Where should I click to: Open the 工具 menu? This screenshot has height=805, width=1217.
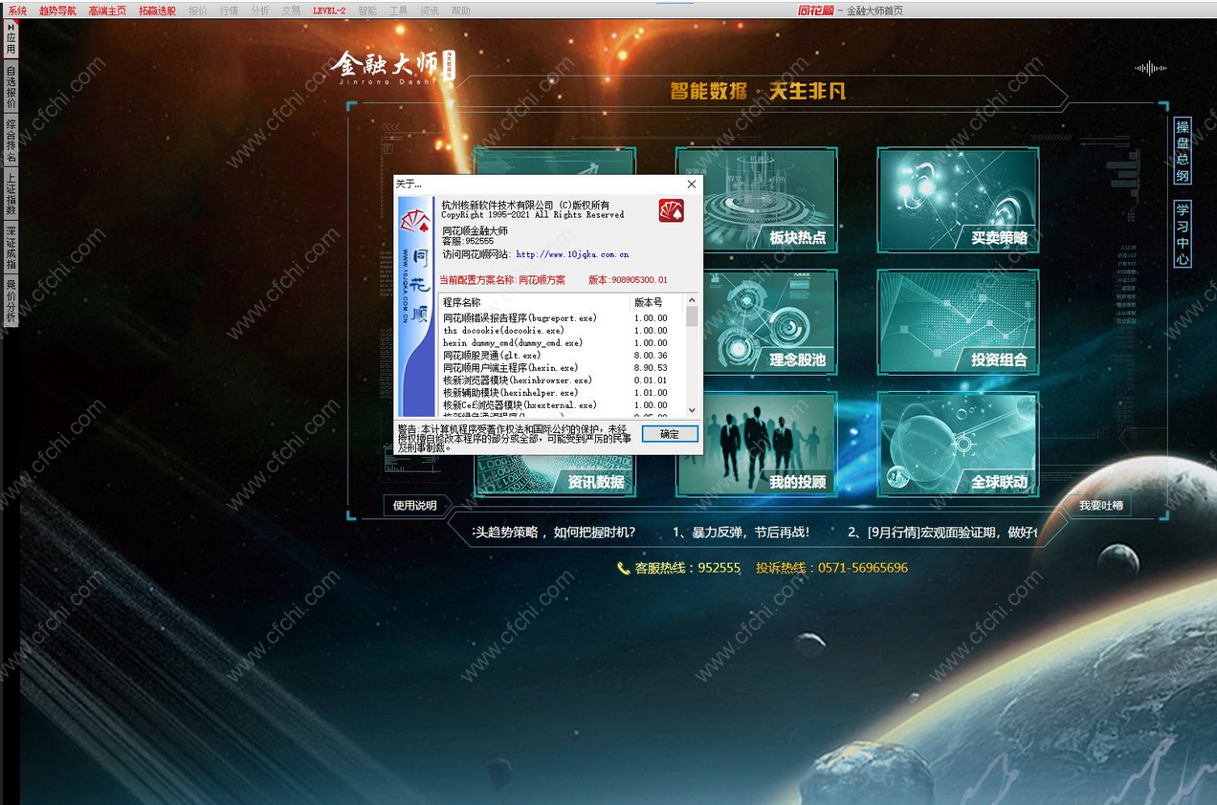click(398, 11)
